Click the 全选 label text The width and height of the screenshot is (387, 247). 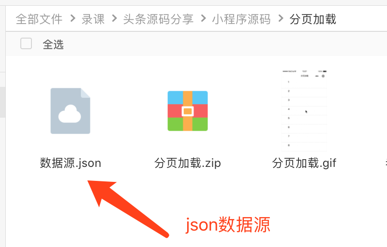[x=53, y=44]
